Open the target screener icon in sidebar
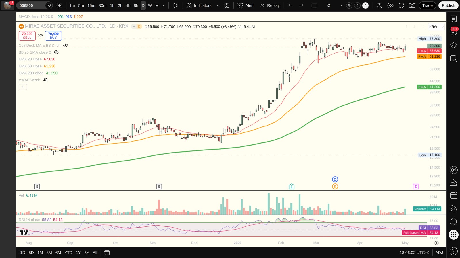The image size is (460, 258). point(453,170)
